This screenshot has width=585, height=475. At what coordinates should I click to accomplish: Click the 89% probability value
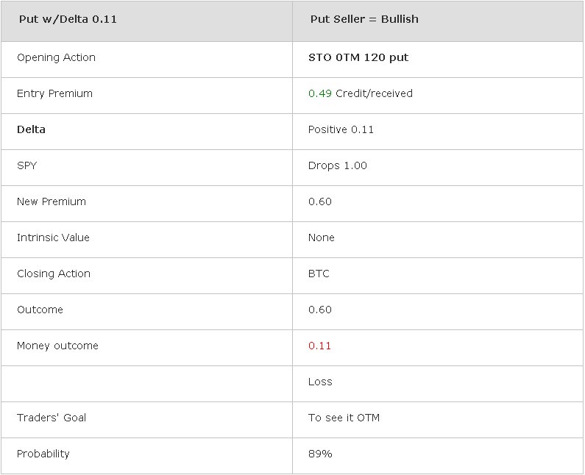320,454
